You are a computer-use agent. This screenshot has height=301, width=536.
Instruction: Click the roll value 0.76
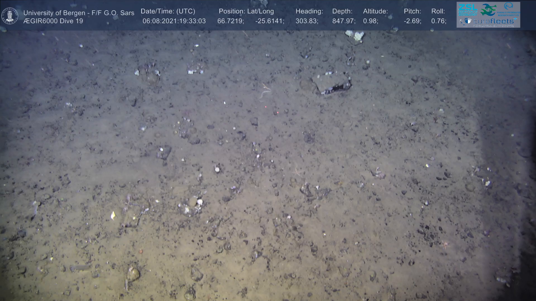[439, 21]
